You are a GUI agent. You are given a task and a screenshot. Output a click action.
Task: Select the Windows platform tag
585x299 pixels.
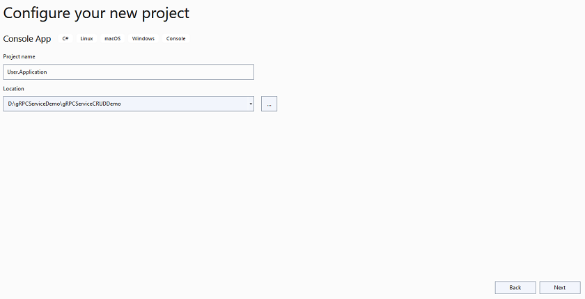(x=143, y=38)
